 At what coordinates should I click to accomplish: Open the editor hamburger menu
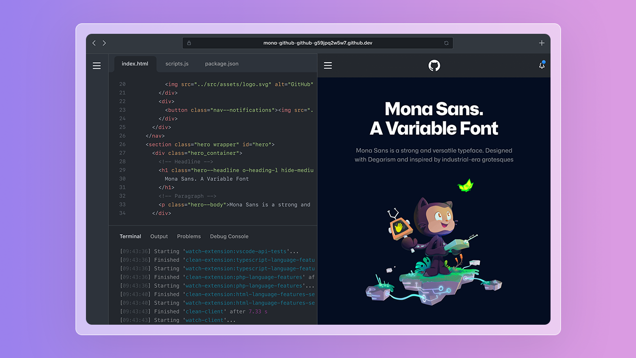(x=96, y=65)
